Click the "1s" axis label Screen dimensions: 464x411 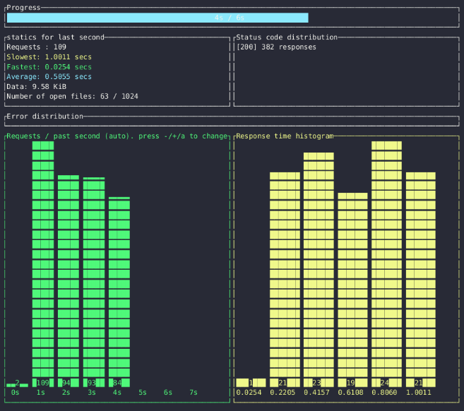[x=40, y=393]
